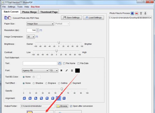Select Outline text effect
Viewport: 155px width, 113px height.
pos(59,83)
